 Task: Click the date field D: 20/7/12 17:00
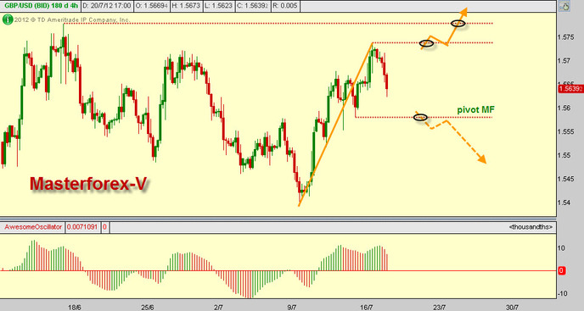point(106,6)
